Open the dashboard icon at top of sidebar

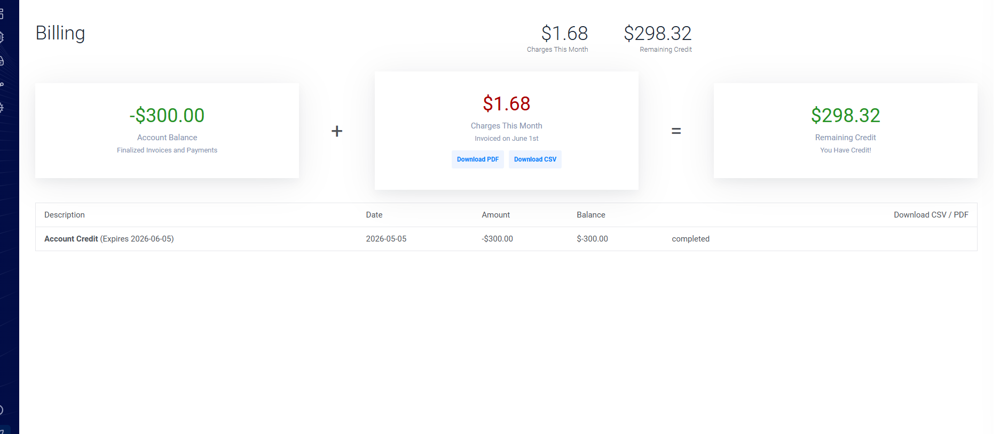[x=1, y=14]
